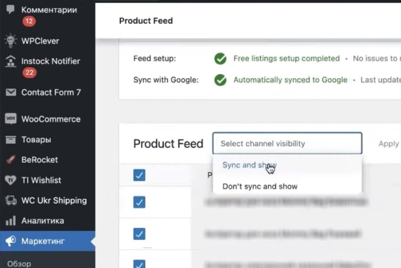Click the BeRocket rocket icon
Screen dimensions: 401x268
pos(10,160)
